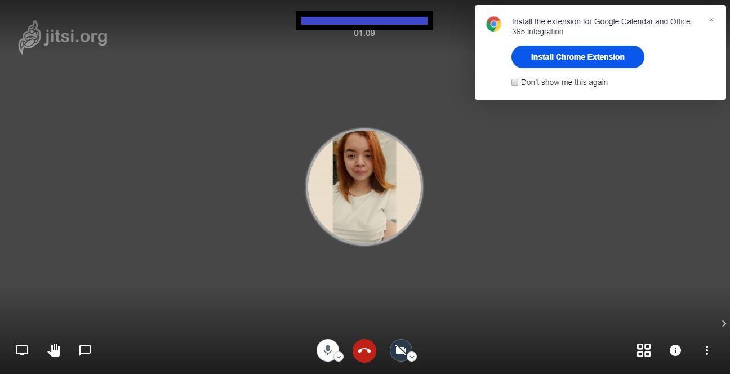730x374 pixels.
Task: Open the jitsi.org logo link
Action: (63, 37)
